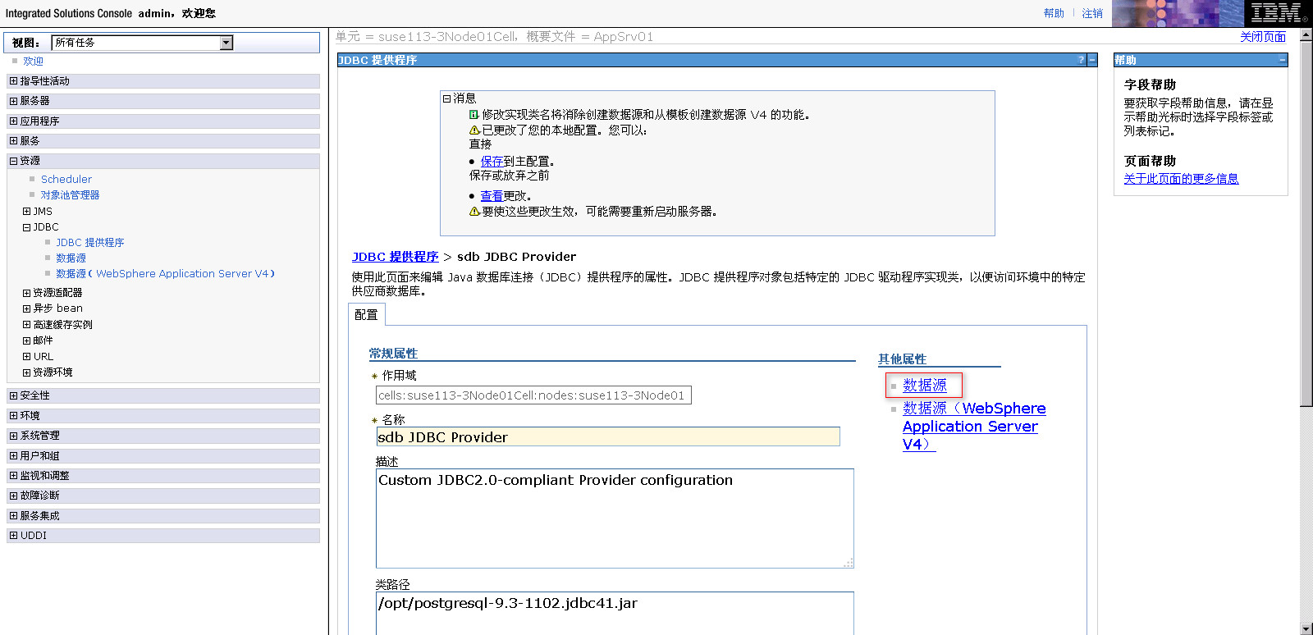1313x635 pixels.
Task: Expand 服务集成 section
Action: coord(13,516)
